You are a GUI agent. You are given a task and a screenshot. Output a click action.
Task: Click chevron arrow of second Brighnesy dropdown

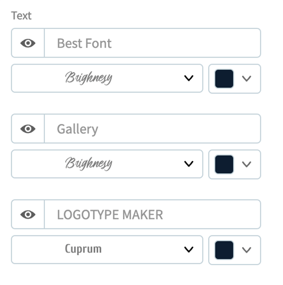[189, 164]
